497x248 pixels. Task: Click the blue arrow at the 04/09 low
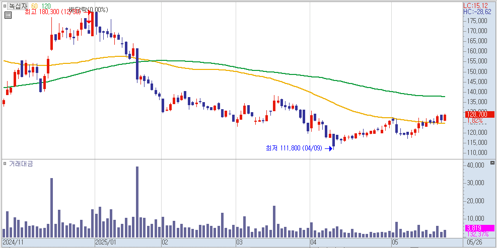[329, 148]
